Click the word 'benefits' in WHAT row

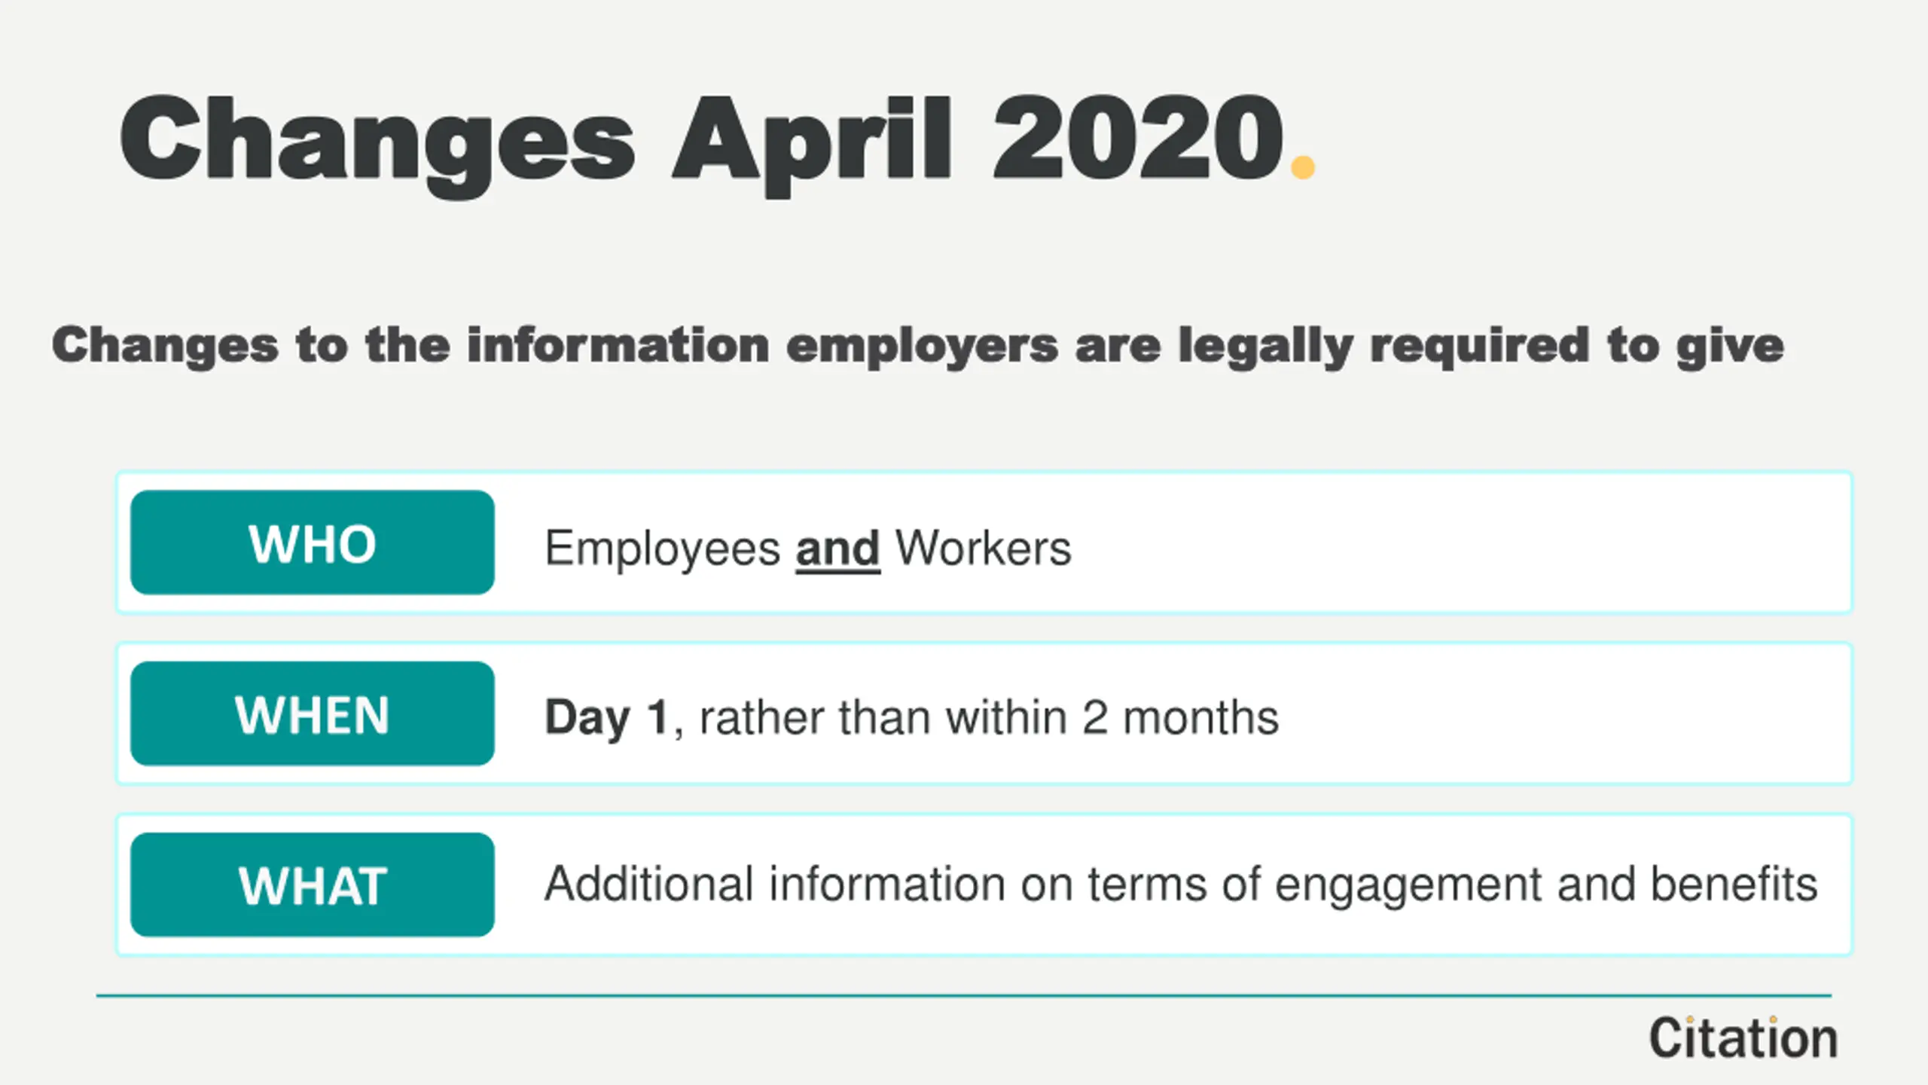click(1734, 884)
